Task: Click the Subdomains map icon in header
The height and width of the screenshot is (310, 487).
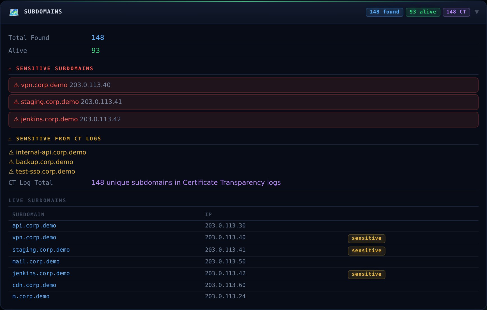Action: (x=14, y=12)
